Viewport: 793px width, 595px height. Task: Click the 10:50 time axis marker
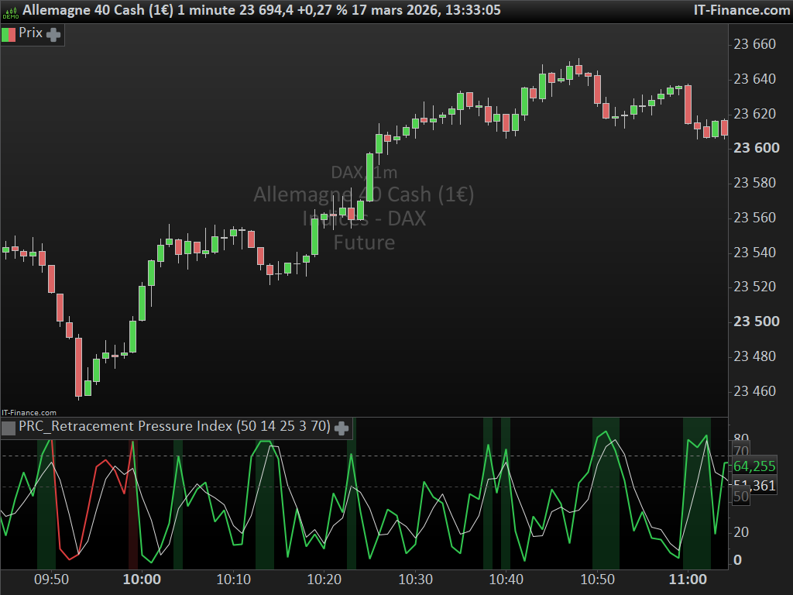(x=597, y=580)
